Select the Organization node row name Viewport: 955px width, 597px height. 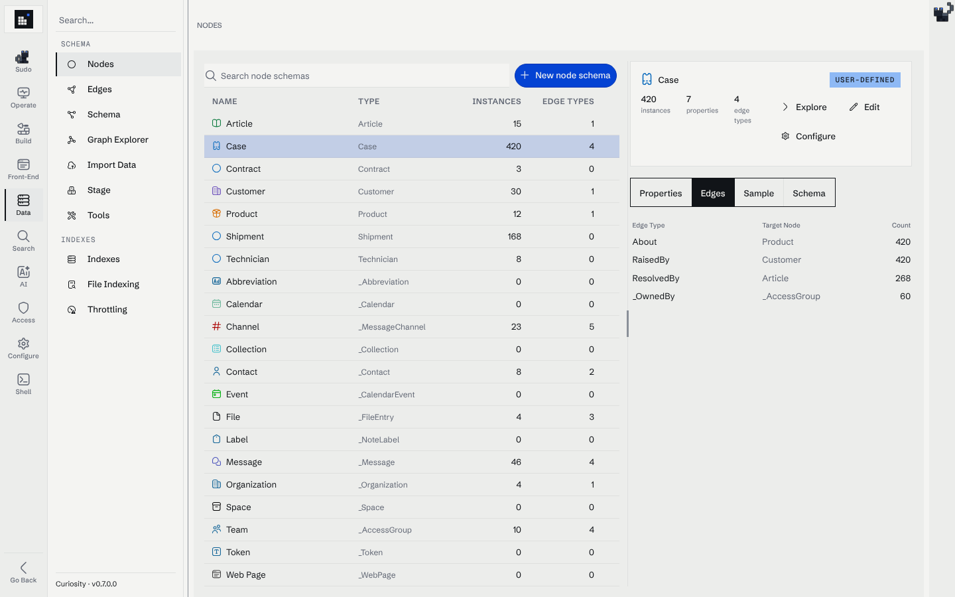pos(251,485)
